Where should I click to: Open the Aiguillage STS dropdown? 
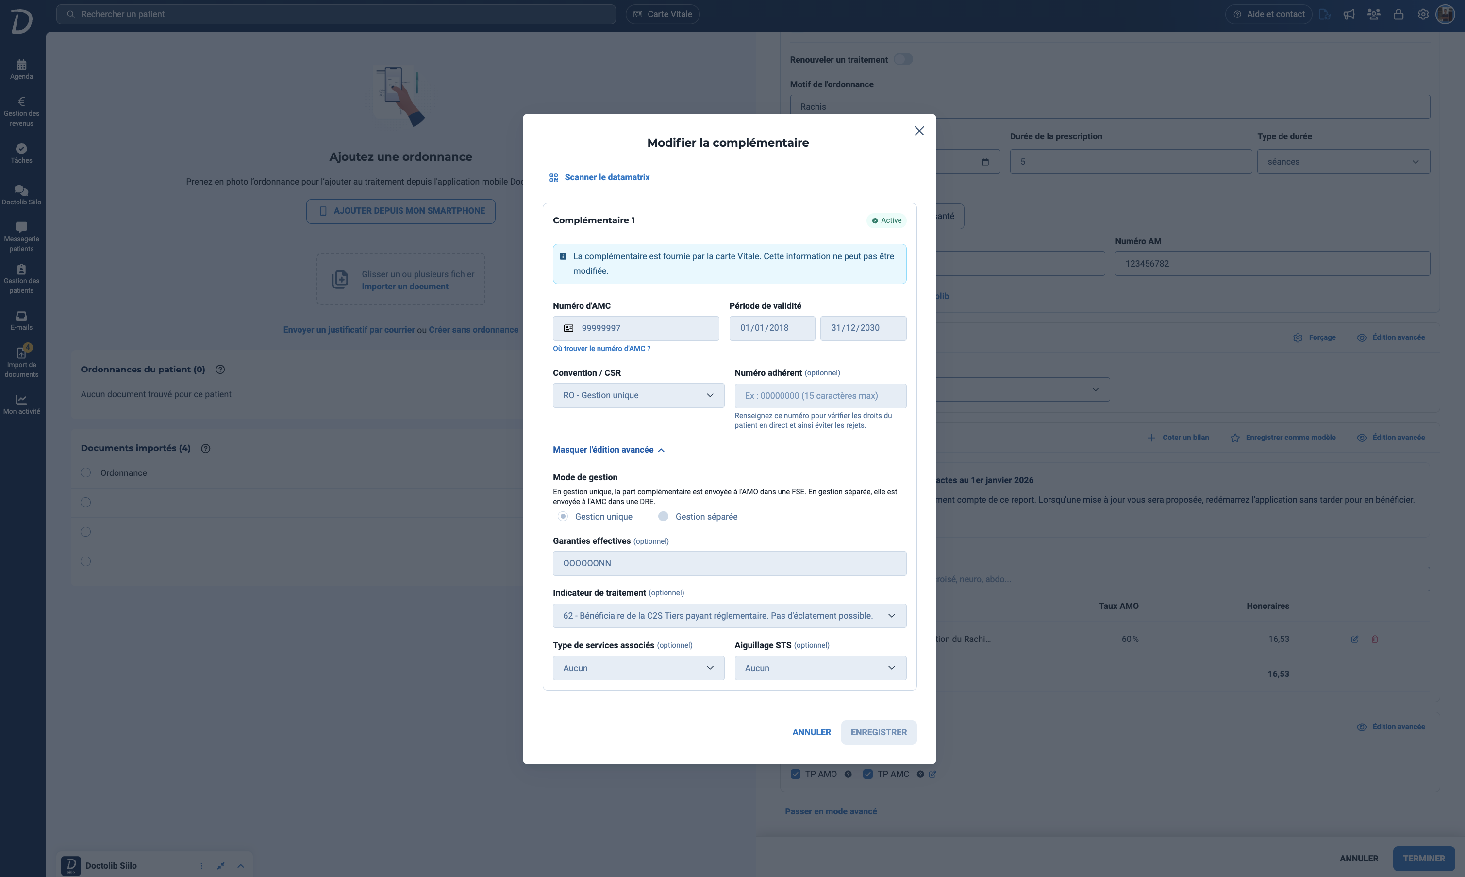tap(820, 668)
